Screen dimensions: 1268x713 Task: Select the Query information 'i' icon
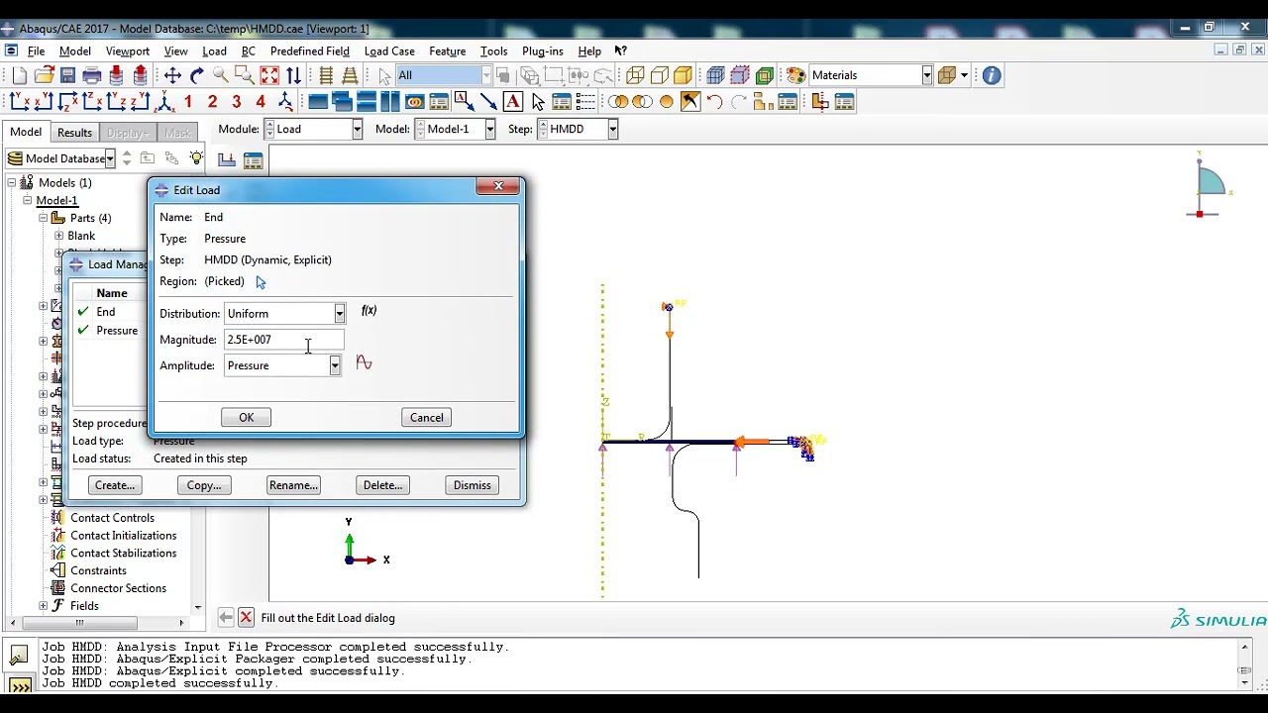click(x=992, y=75)
